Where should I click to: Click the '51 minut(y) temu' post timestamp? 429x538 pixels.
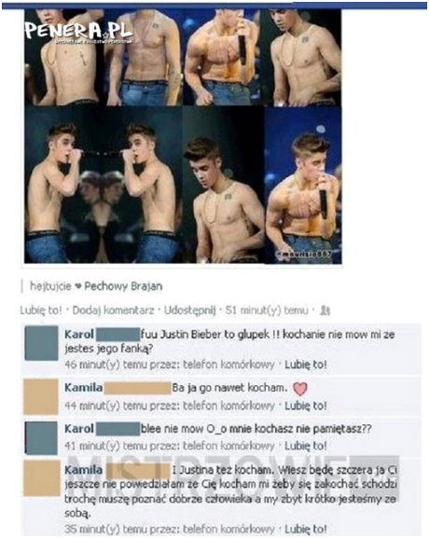267,310
